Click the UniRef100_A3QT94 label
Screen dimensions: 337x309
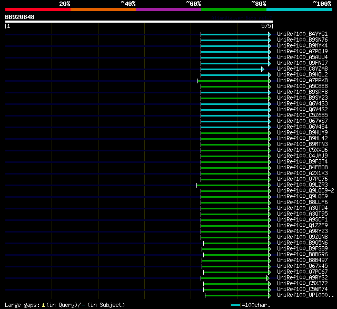pyautogui.click(x=302, y=208)
